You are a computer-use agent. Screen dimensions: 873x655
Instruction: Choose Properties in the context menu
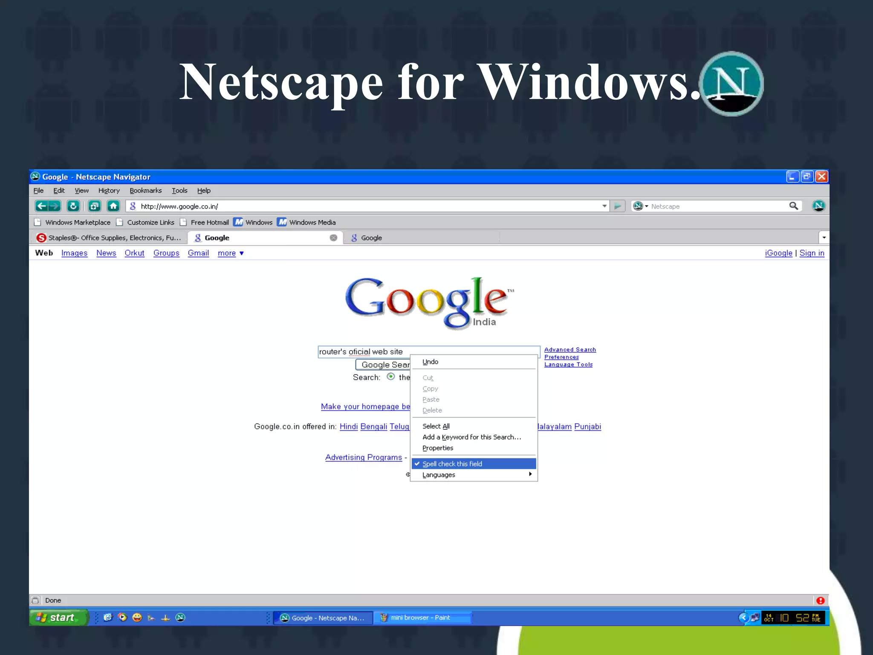click(x=474, y=448)
